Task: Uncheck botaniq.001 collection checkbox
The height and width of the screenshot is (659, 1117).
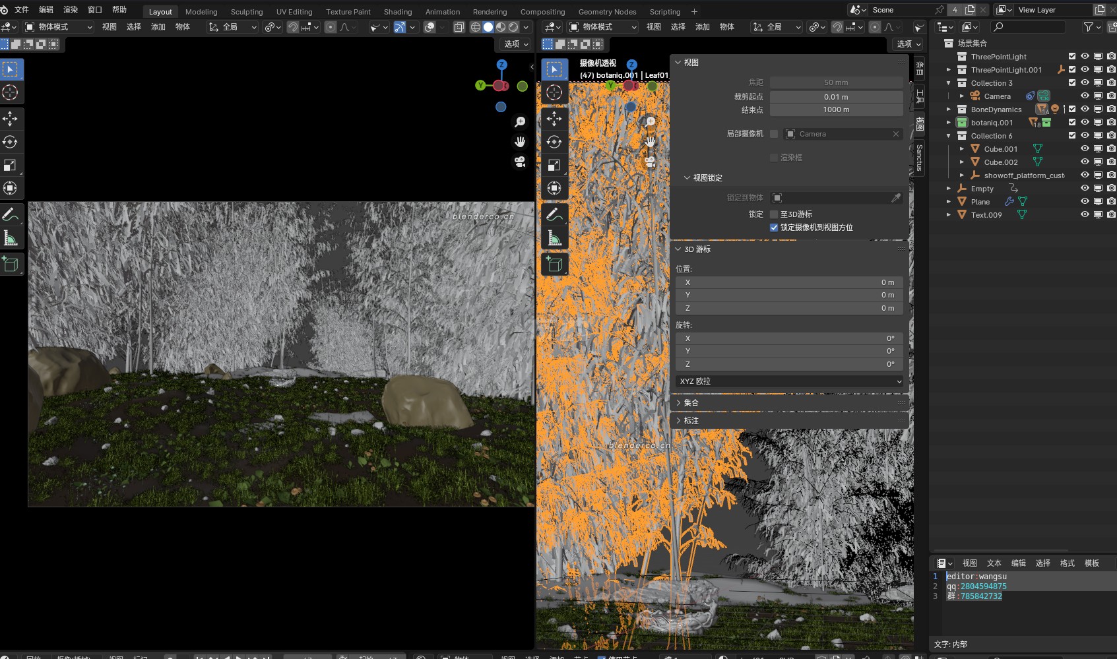Action: click(x=1072, y=122)
